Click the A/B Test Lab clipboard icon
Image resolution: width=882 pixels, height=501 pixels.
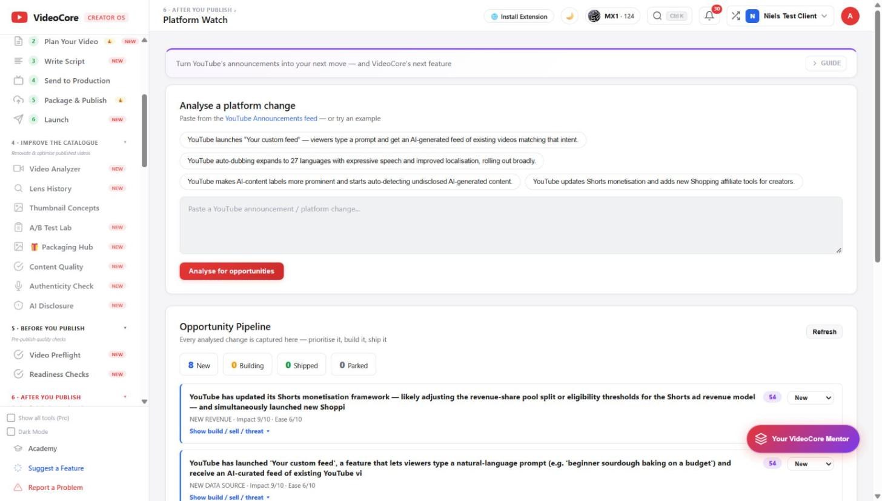(x=18, y=228)
